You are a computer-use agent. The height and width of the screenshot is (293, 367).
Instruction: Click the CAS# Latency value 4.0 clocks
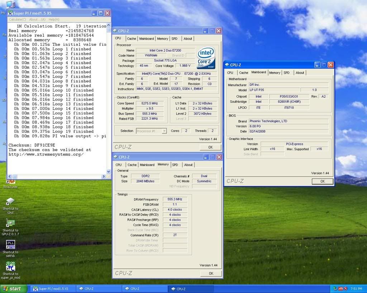click(175, 210)
